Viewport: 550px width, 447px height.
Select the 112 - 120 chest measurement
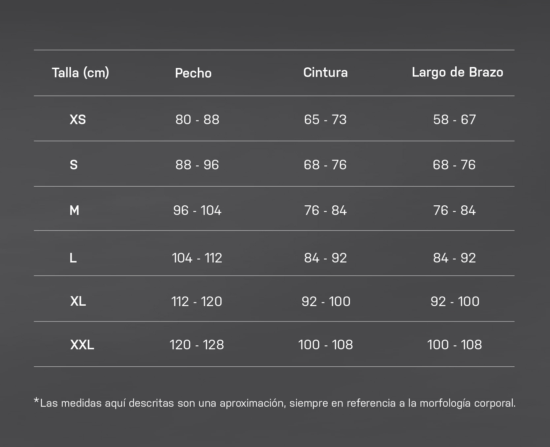[x=197, y=301]
